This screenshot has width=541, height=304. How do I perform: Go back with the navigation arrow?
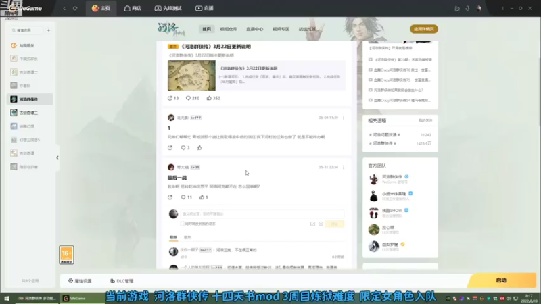(x=64, y=8)
